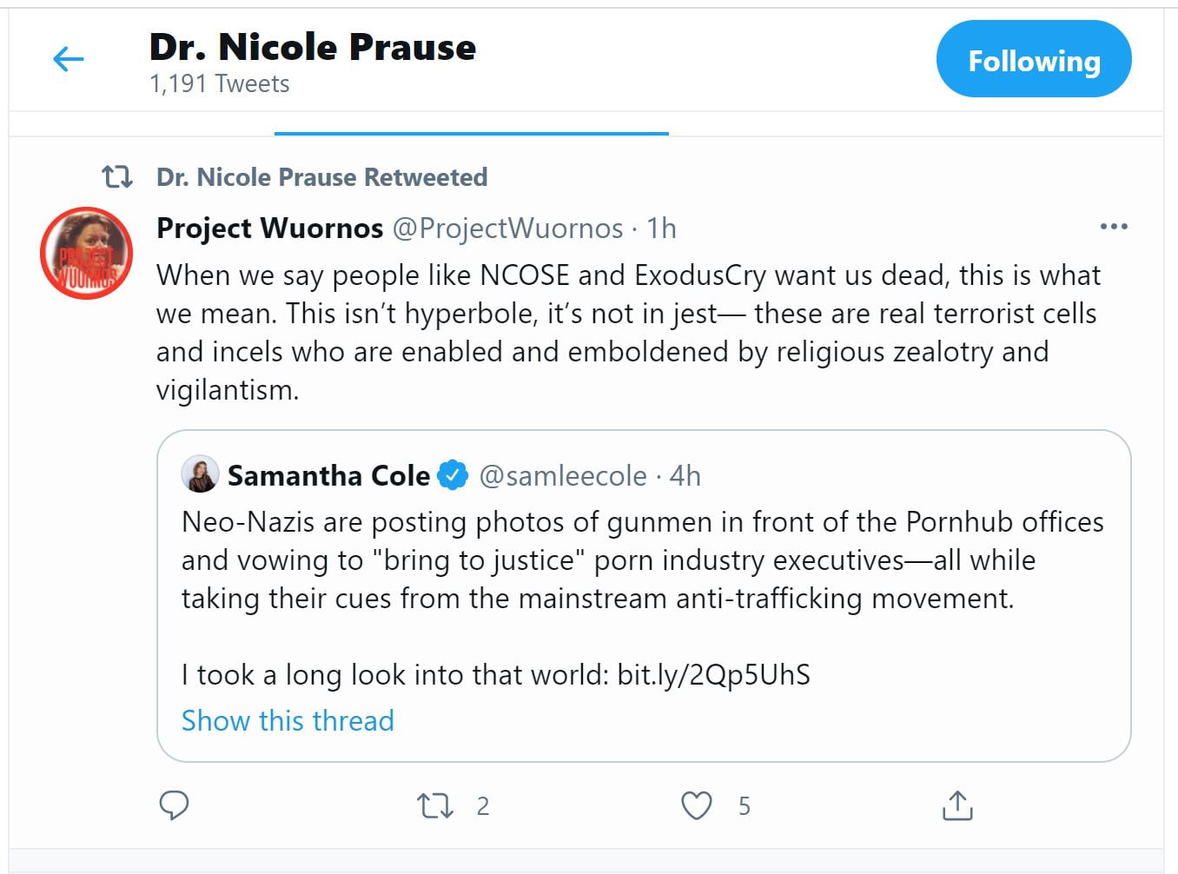Click Samantha Cole's verified badge
The image size is (1178, 874).
pyautogui.click(x=453, y=475)
